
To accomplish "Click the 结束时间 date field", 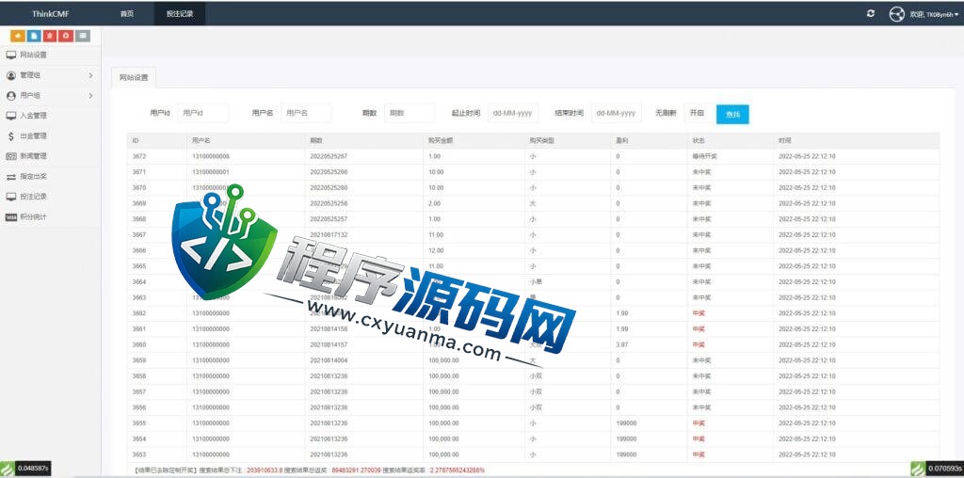I will 617,113.
